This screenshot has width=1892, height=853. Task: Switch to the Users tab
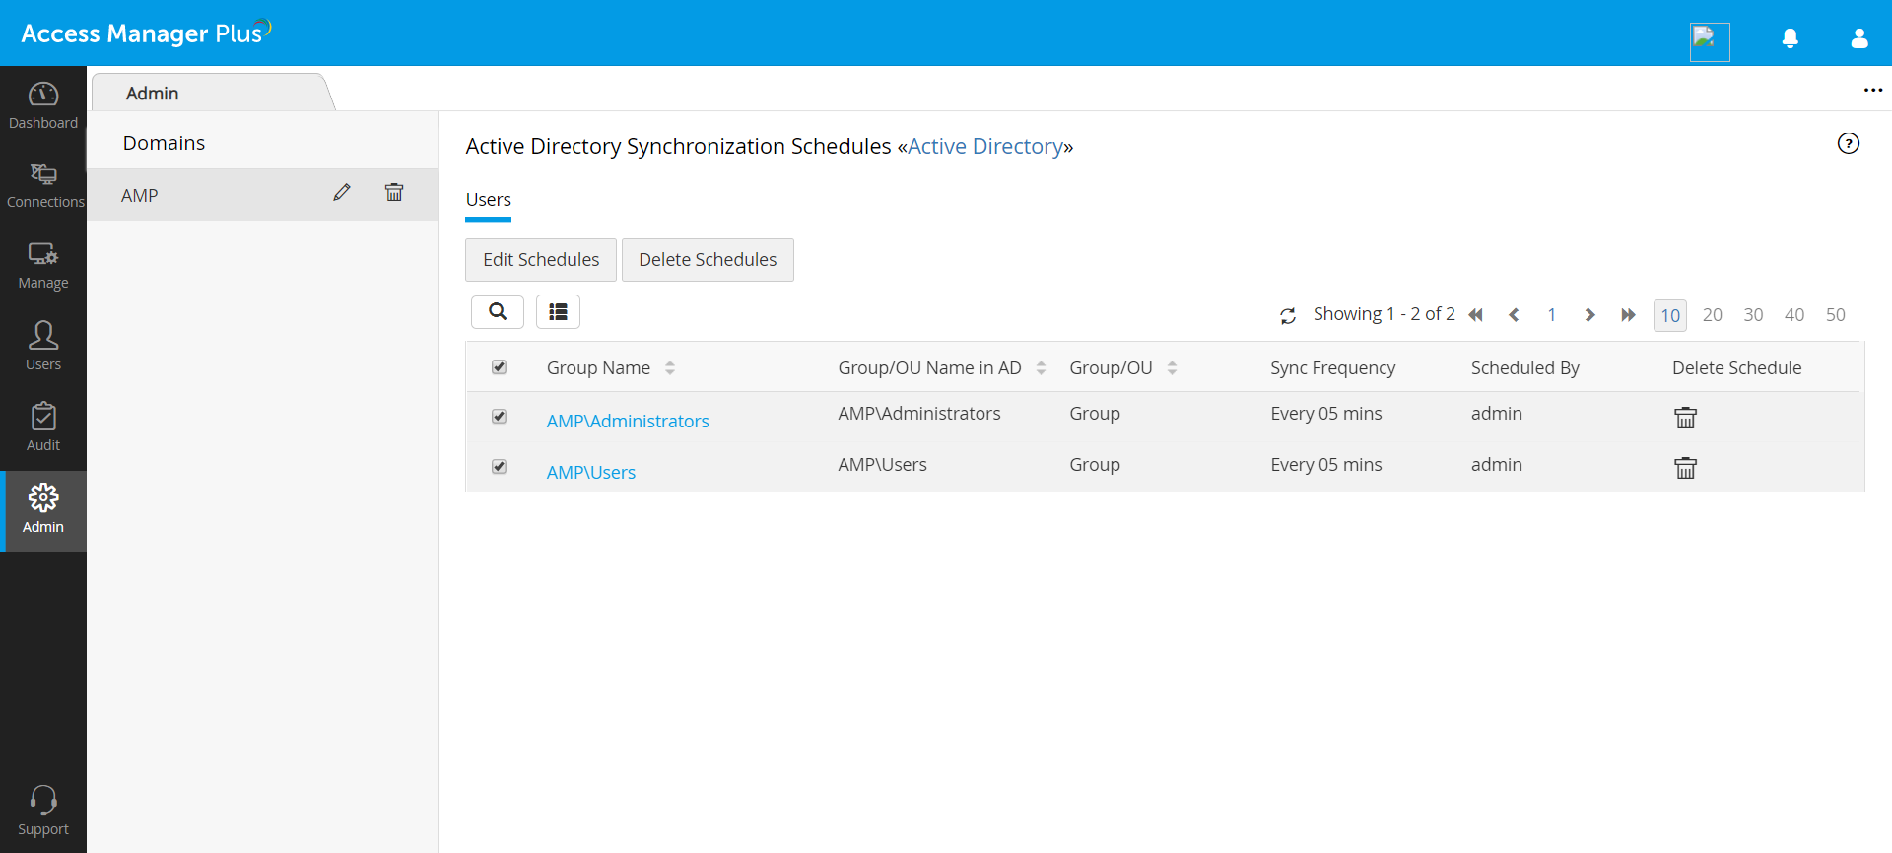pos(488,200)
